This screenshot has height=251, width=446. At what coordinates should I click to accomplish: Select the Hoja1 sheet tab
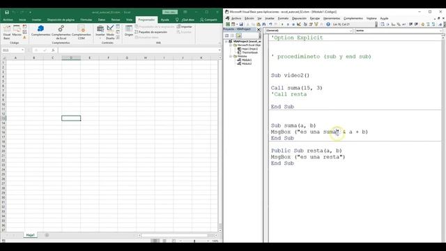(x=30, y=235)
